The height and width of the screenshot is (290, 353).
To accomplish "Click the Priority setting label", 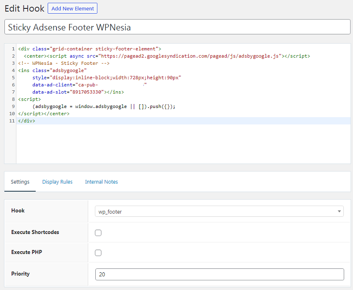I will pyautogui.click(x=20, y=274).
